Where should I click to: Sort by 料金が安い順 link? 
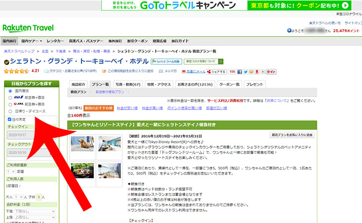point(127,108)
